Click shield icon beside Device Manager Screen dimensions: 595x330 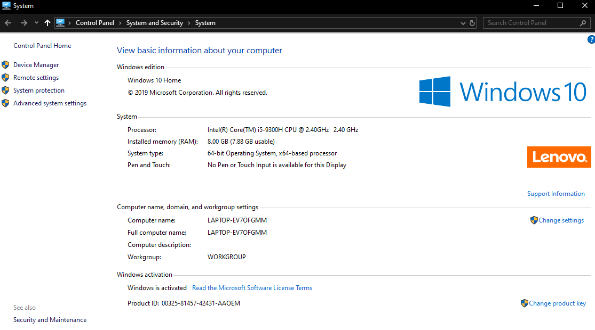5,65
